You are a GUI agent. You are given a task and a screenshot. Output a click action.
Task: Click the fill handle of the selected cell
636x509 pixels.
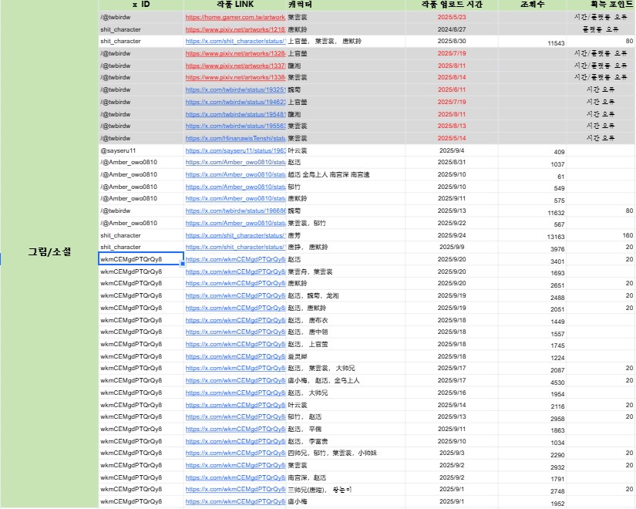pos(183,265)
